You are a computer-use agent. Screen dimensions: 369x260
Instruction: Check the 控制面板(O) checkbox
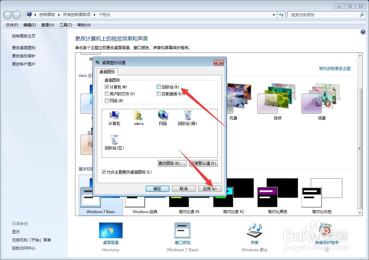click(159, 94)
